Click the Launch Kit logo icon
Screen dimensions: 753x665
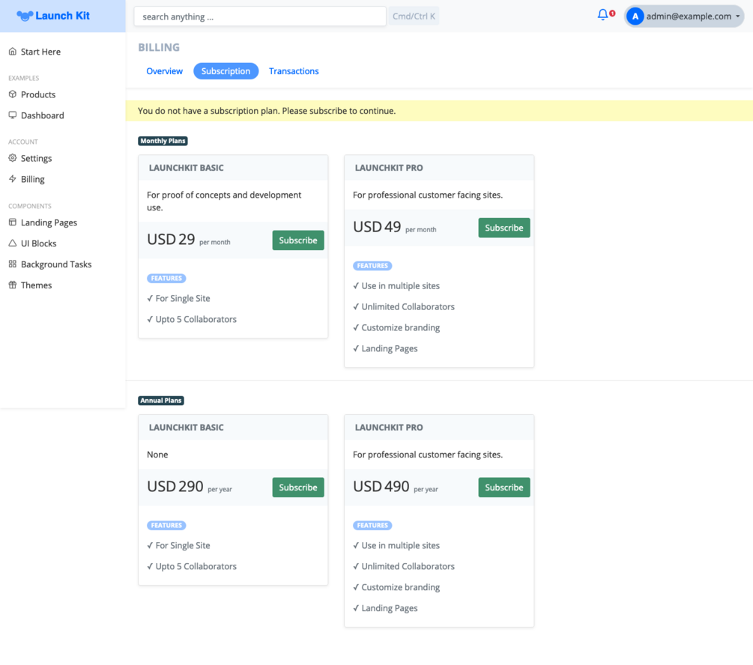click(25, 16)
